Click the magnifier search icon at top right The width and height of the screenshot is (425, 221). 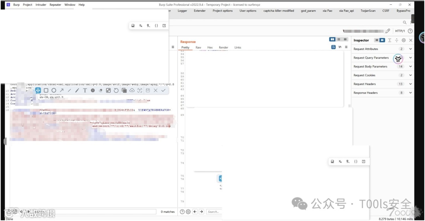click(405, 22)
